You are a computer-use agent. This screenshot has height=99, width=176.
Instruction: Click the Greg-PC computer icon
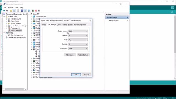point(31,14)
